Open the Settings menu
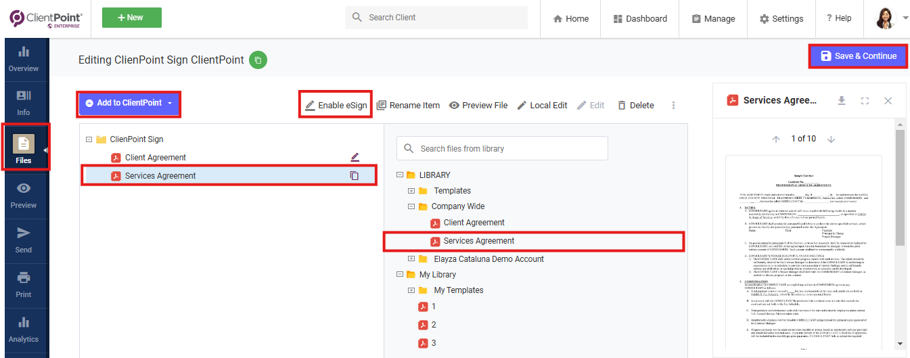This screenshot has height=358, width=910. (781, 18)
